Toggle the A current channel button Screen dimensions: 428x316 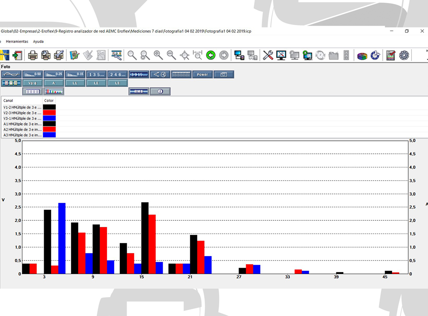(53, 83)
